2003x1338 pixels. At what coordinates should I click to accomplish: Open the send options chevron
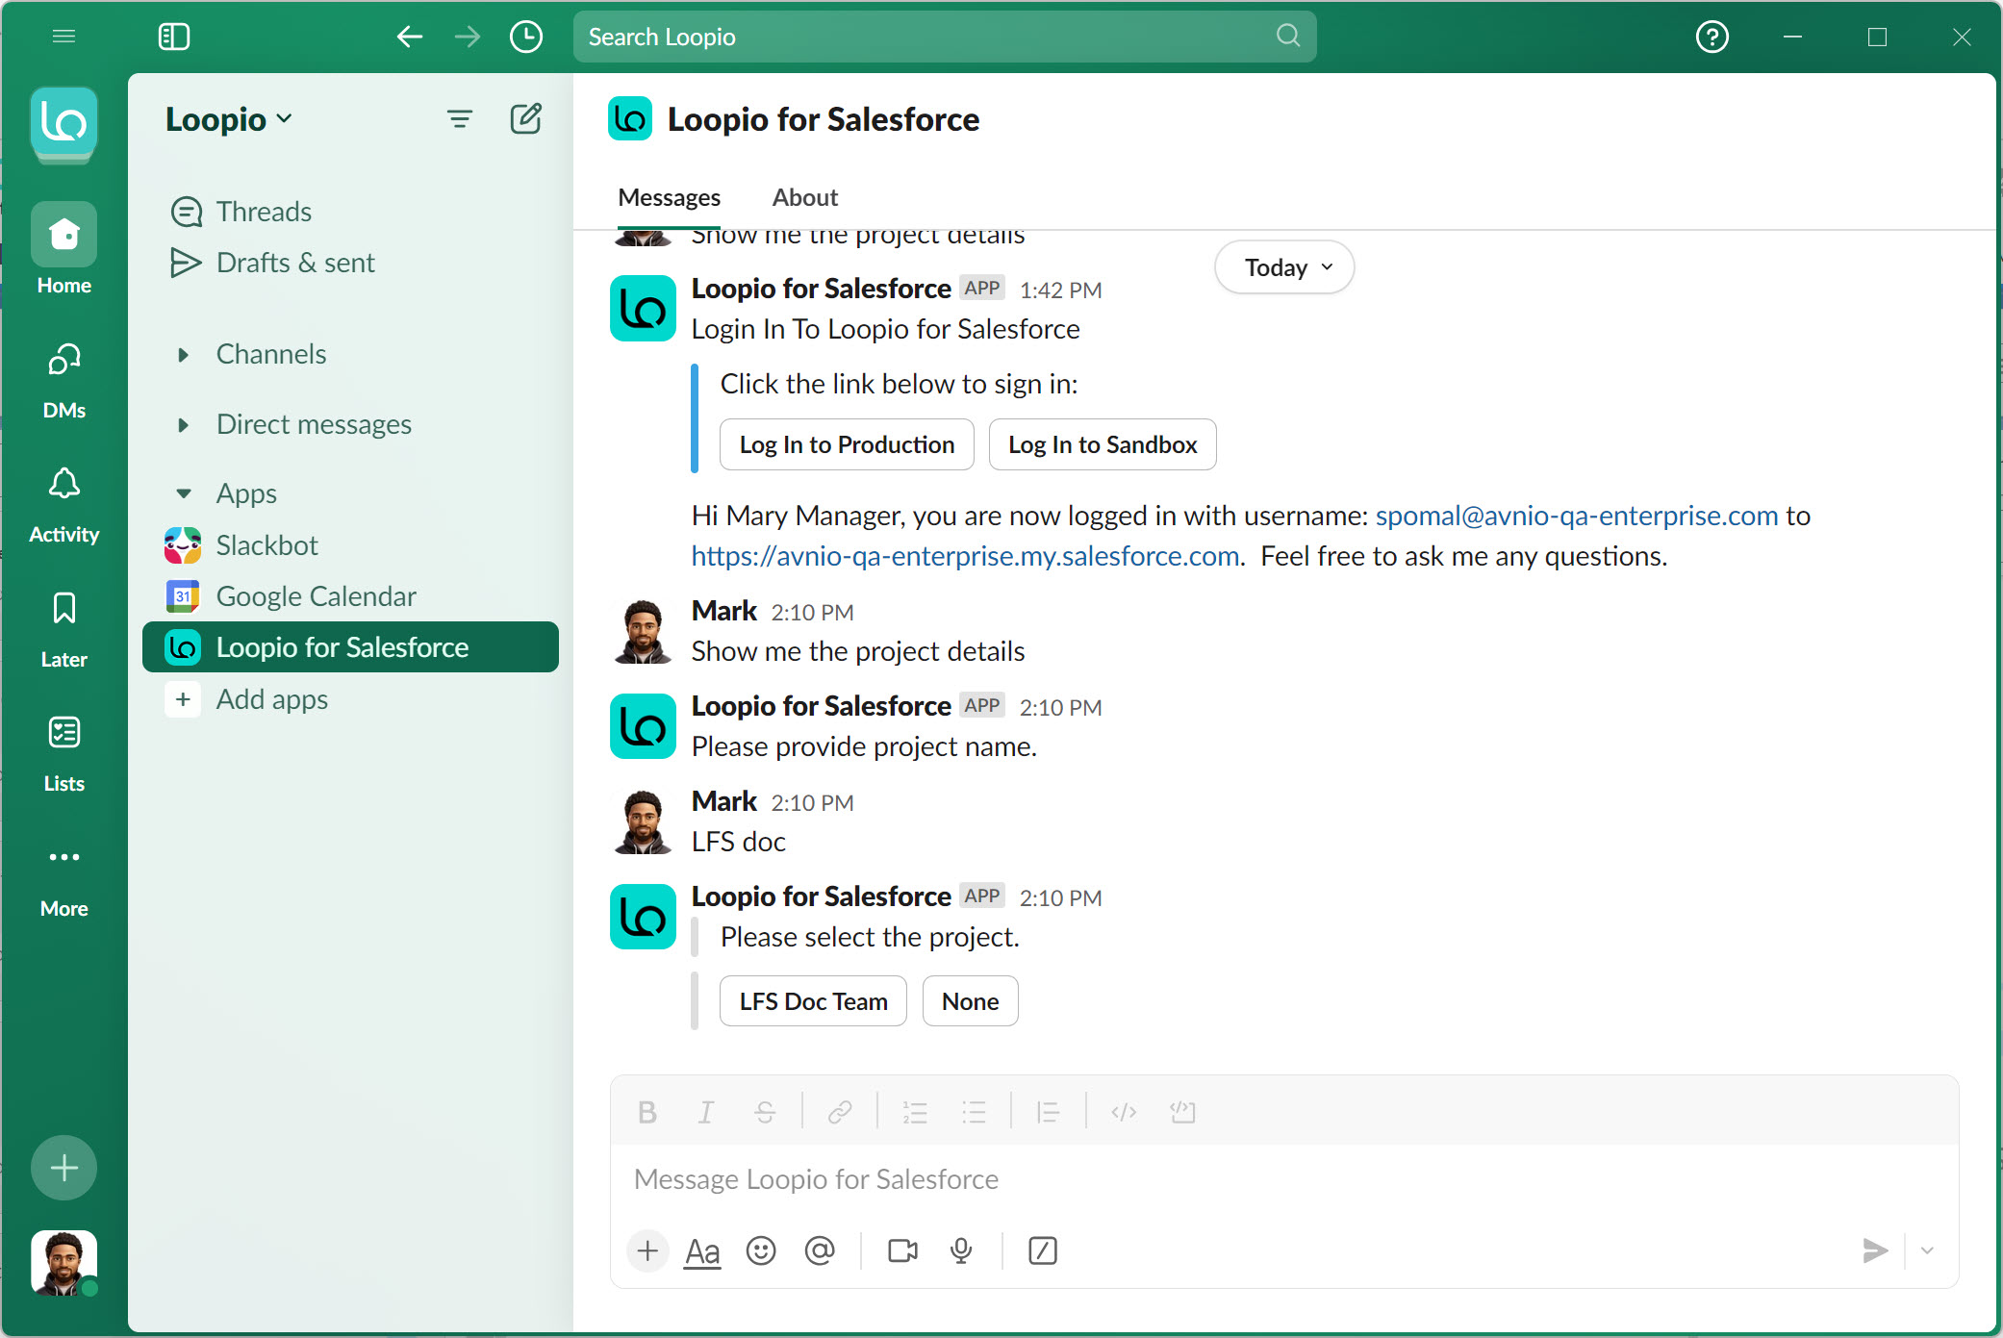[x=1927, y=1250]
